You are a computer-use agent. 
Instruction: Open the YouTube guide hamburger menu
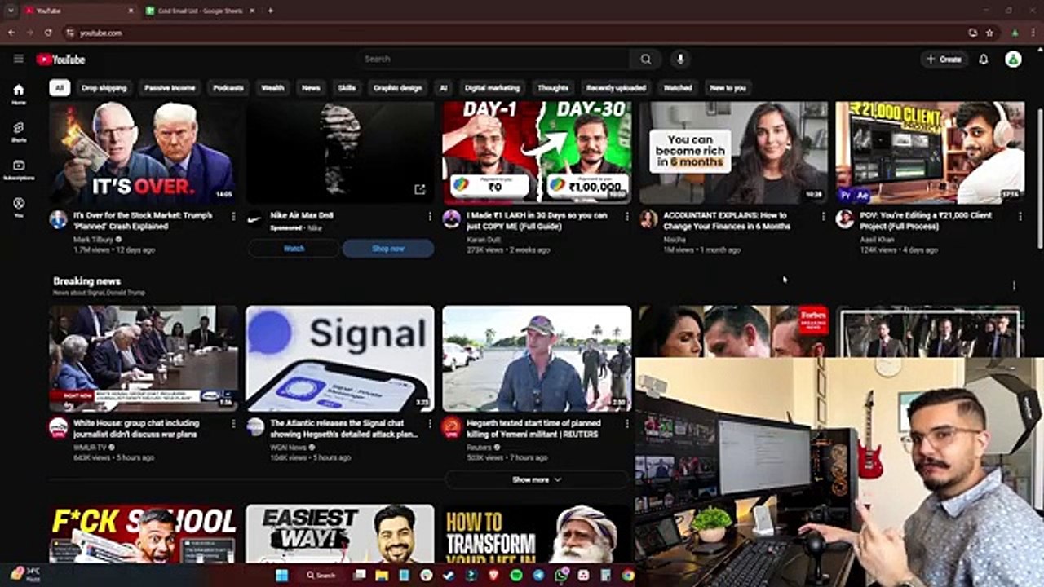point(19,59)
